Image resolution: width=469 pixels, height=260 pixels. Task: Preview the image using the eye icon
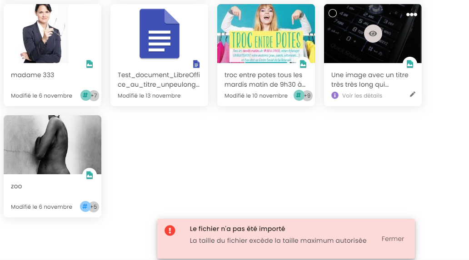click(373, 34)
